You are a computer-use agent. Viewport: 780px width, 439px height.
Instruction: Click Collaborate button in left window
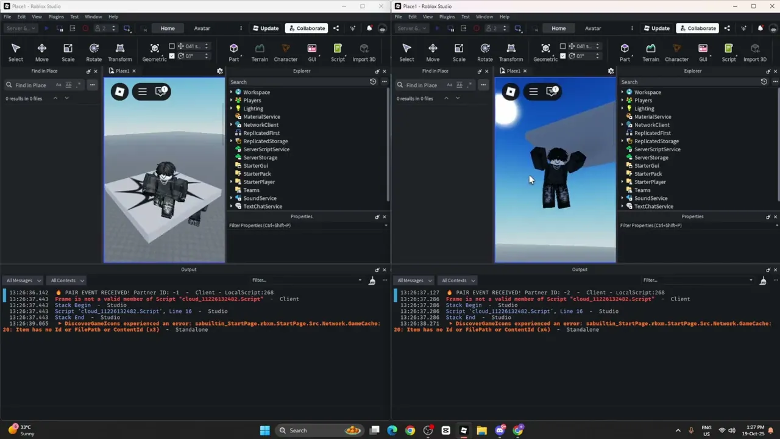pyautogui.click(x=307, y=28)
